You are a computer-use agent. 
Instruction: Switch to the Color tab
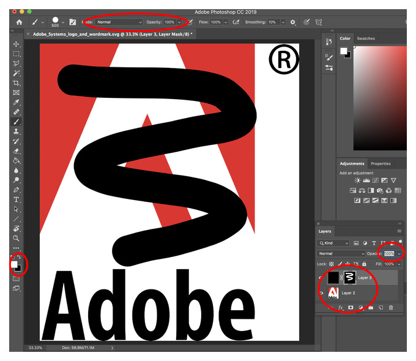click(345, 39)
